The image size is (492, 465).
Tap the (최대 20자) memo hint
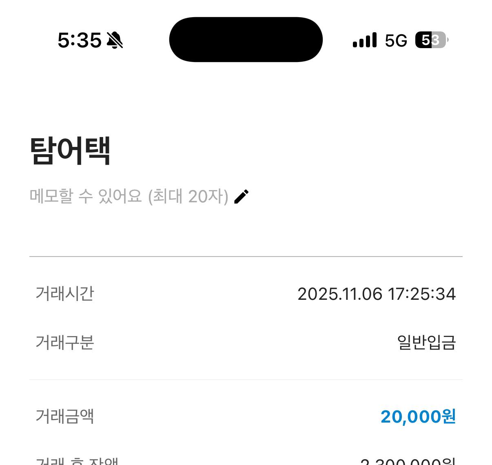click(x=188, y=197)
